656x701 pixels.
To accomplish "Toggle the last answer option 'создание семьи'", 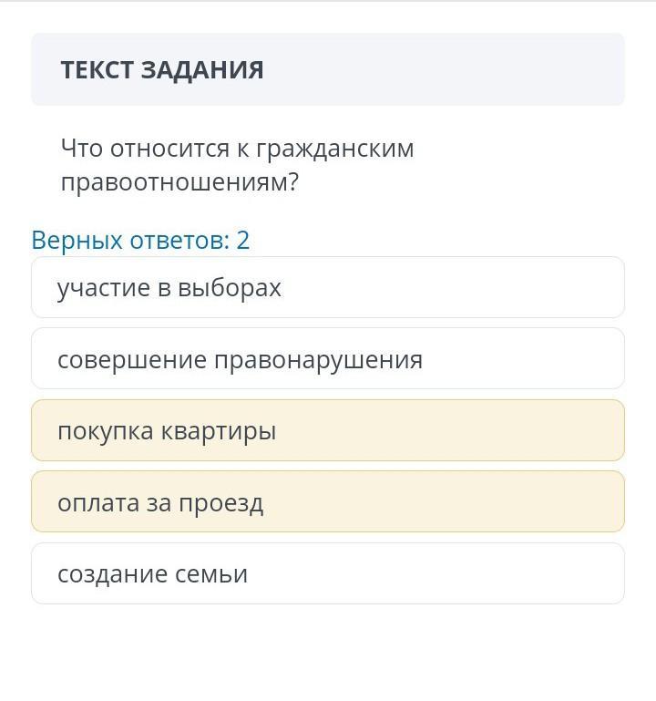I will [x=327, y=573].
